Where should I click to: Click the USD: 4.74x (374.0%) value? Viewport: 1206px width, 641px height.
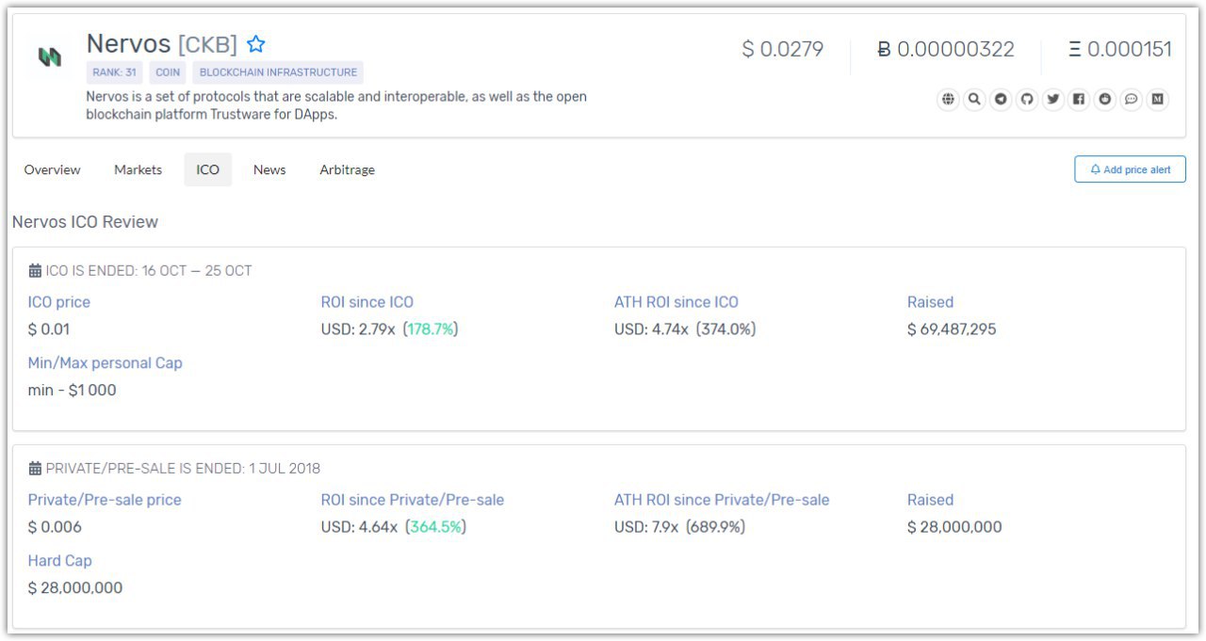685,329
